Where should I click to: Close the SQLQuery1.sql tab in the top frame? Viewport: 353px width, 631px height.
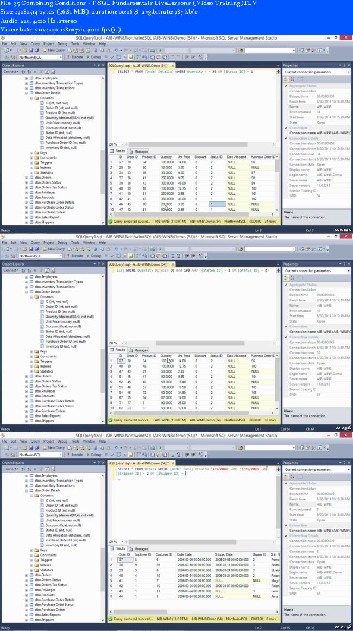173,65
